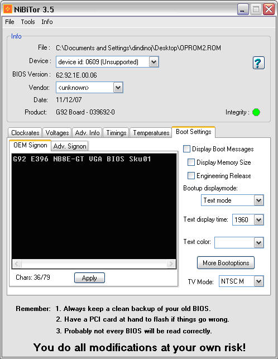The image size is (278, 359).
Task: Click the 'Chars: 36/79' counter
Action: (x=33, y=277)
